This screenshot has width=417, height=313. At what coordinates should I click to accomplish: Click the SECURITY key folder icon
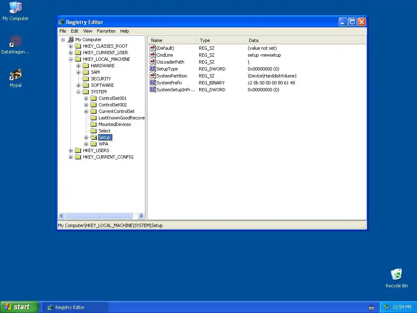[x=86, y=79]
